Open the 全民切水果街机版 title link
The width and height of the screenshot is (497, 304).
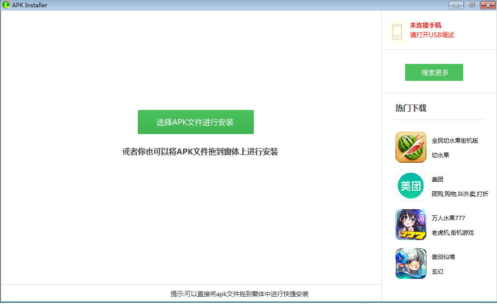tap(454, 141)
